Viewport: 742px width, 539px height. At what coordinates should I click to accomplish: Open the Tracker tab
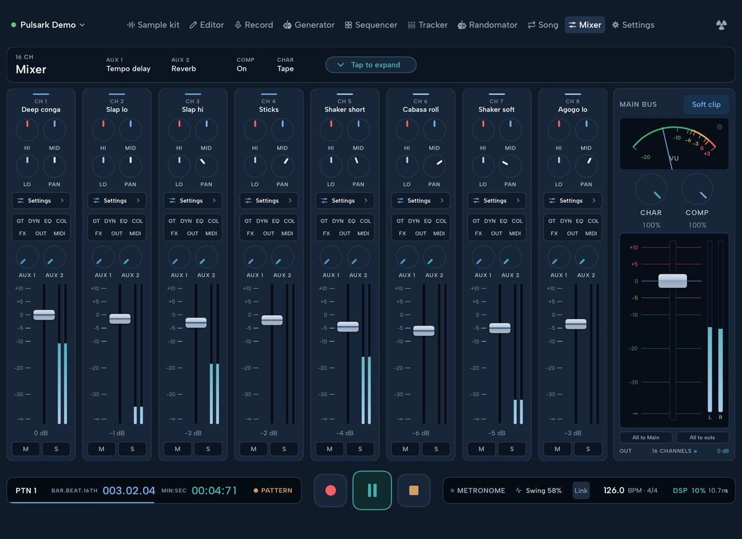(x=428, y=25)
